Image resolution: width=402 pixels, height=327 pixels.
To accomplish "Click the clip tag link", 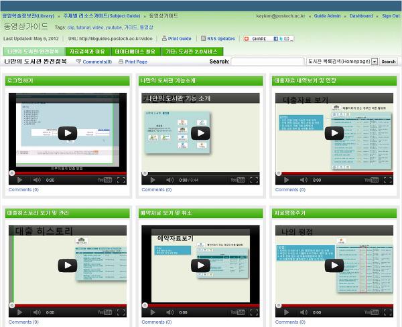I will 71,27.
